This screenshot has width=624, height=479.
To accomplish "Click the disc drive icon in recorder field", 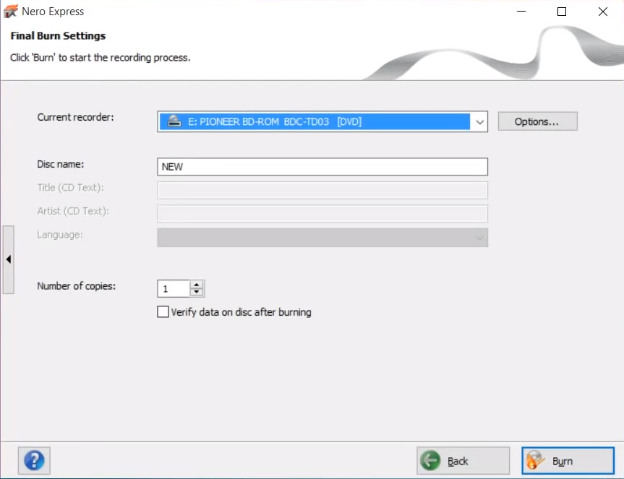I will click(173, 121).
